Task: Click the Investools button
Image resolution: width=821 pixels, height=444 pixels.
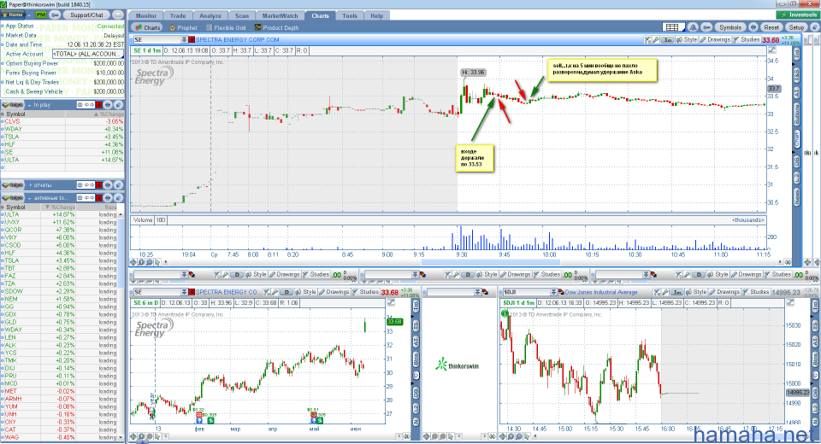Action: point(798,15)
